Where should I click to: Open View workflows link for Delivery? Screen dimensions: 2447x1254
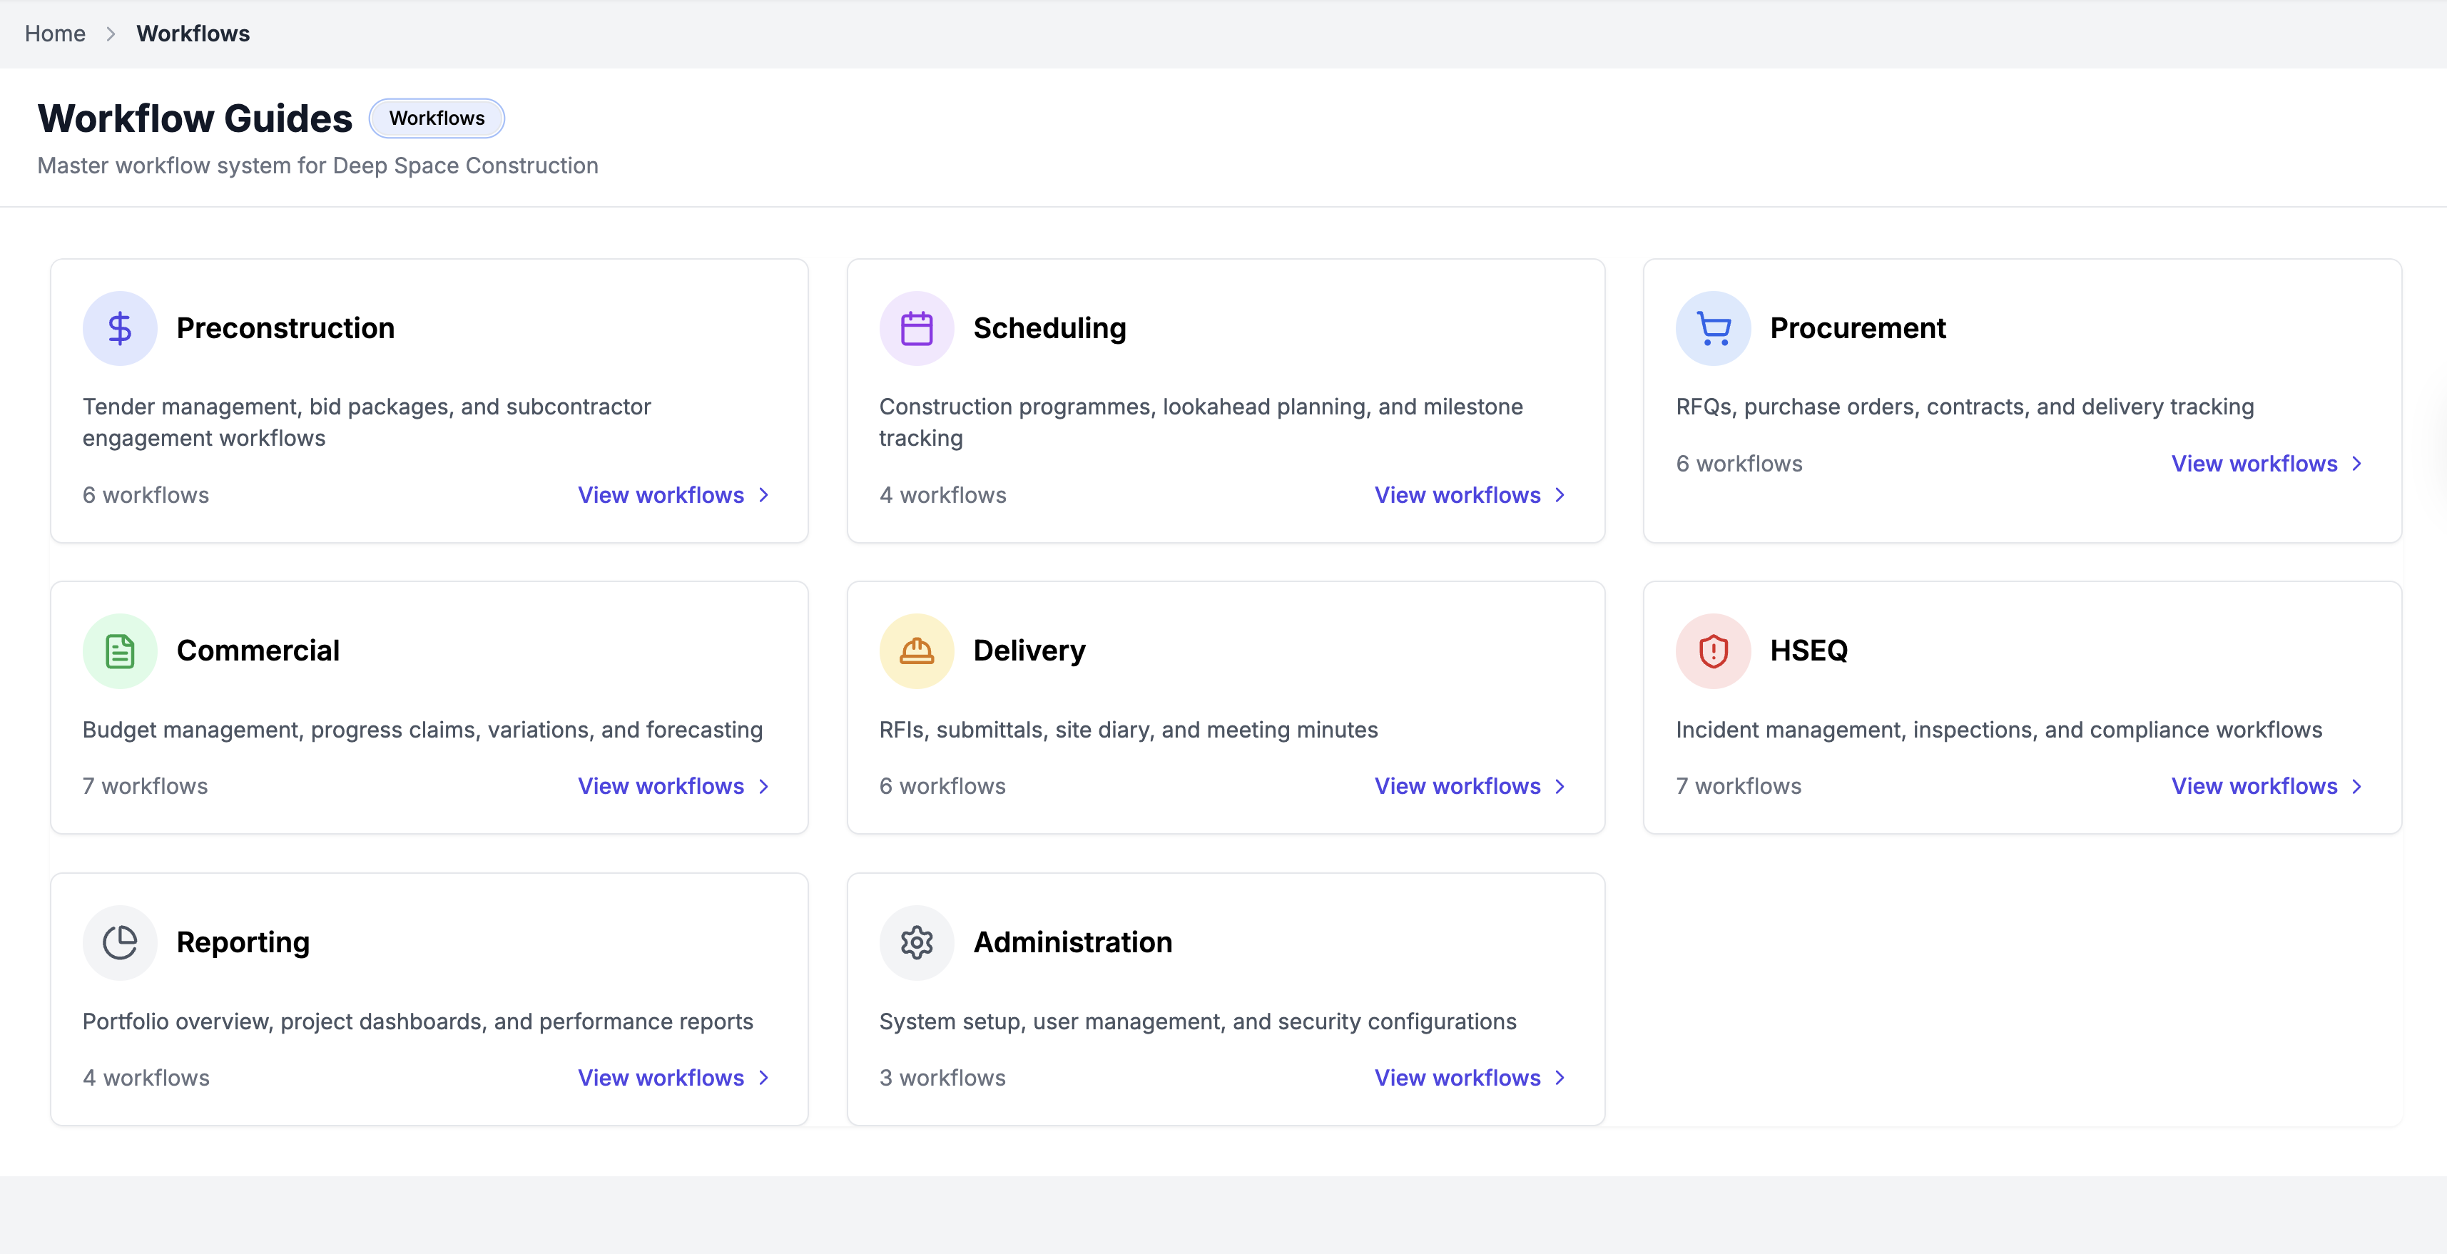pyautogui.click(x=1470, y=787)
